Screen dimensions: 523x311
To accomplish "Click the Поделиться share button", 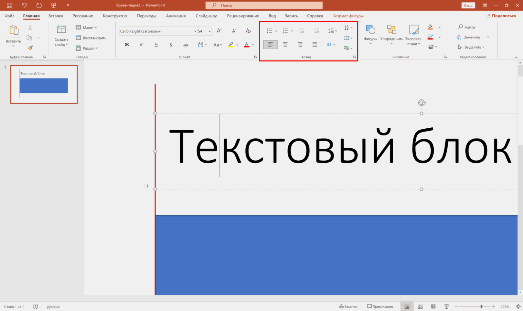I will pos(501,16).
